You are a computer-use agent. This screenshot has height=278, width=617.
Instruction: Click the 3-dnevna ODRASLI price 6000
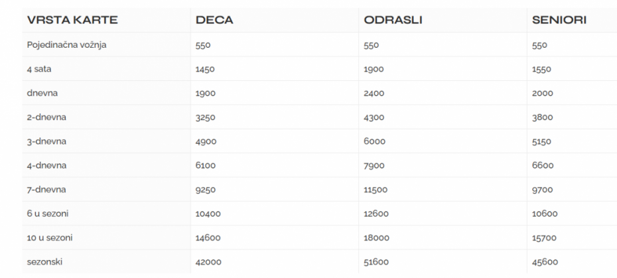(374, 141)
